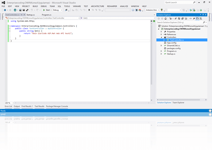Switch to the Program.cs editor tab
Viewport: 212px width, 150px height.
point(46,15)
